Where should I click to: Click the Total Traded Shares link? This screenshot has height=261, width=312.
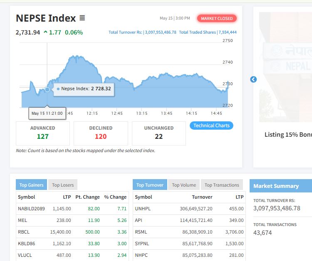208,32
